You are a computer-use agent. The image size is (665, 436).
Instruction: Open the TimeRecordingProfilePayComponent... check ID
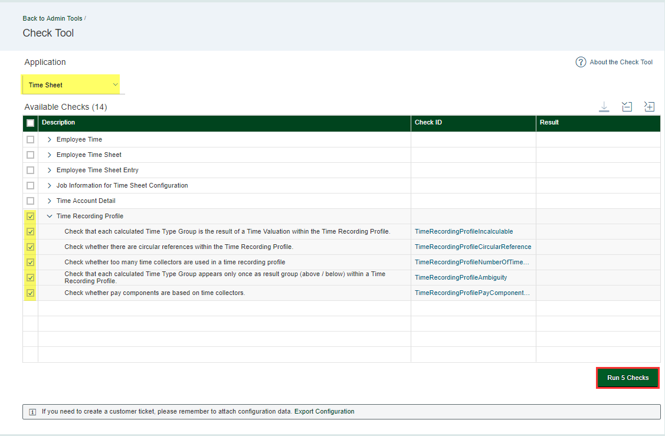472,293
